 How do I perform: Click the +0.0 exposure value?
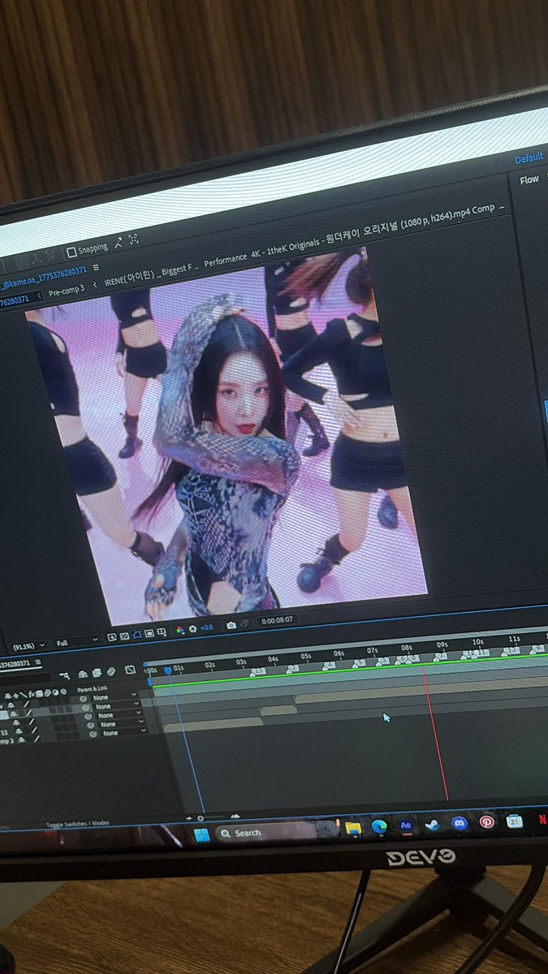206,627
